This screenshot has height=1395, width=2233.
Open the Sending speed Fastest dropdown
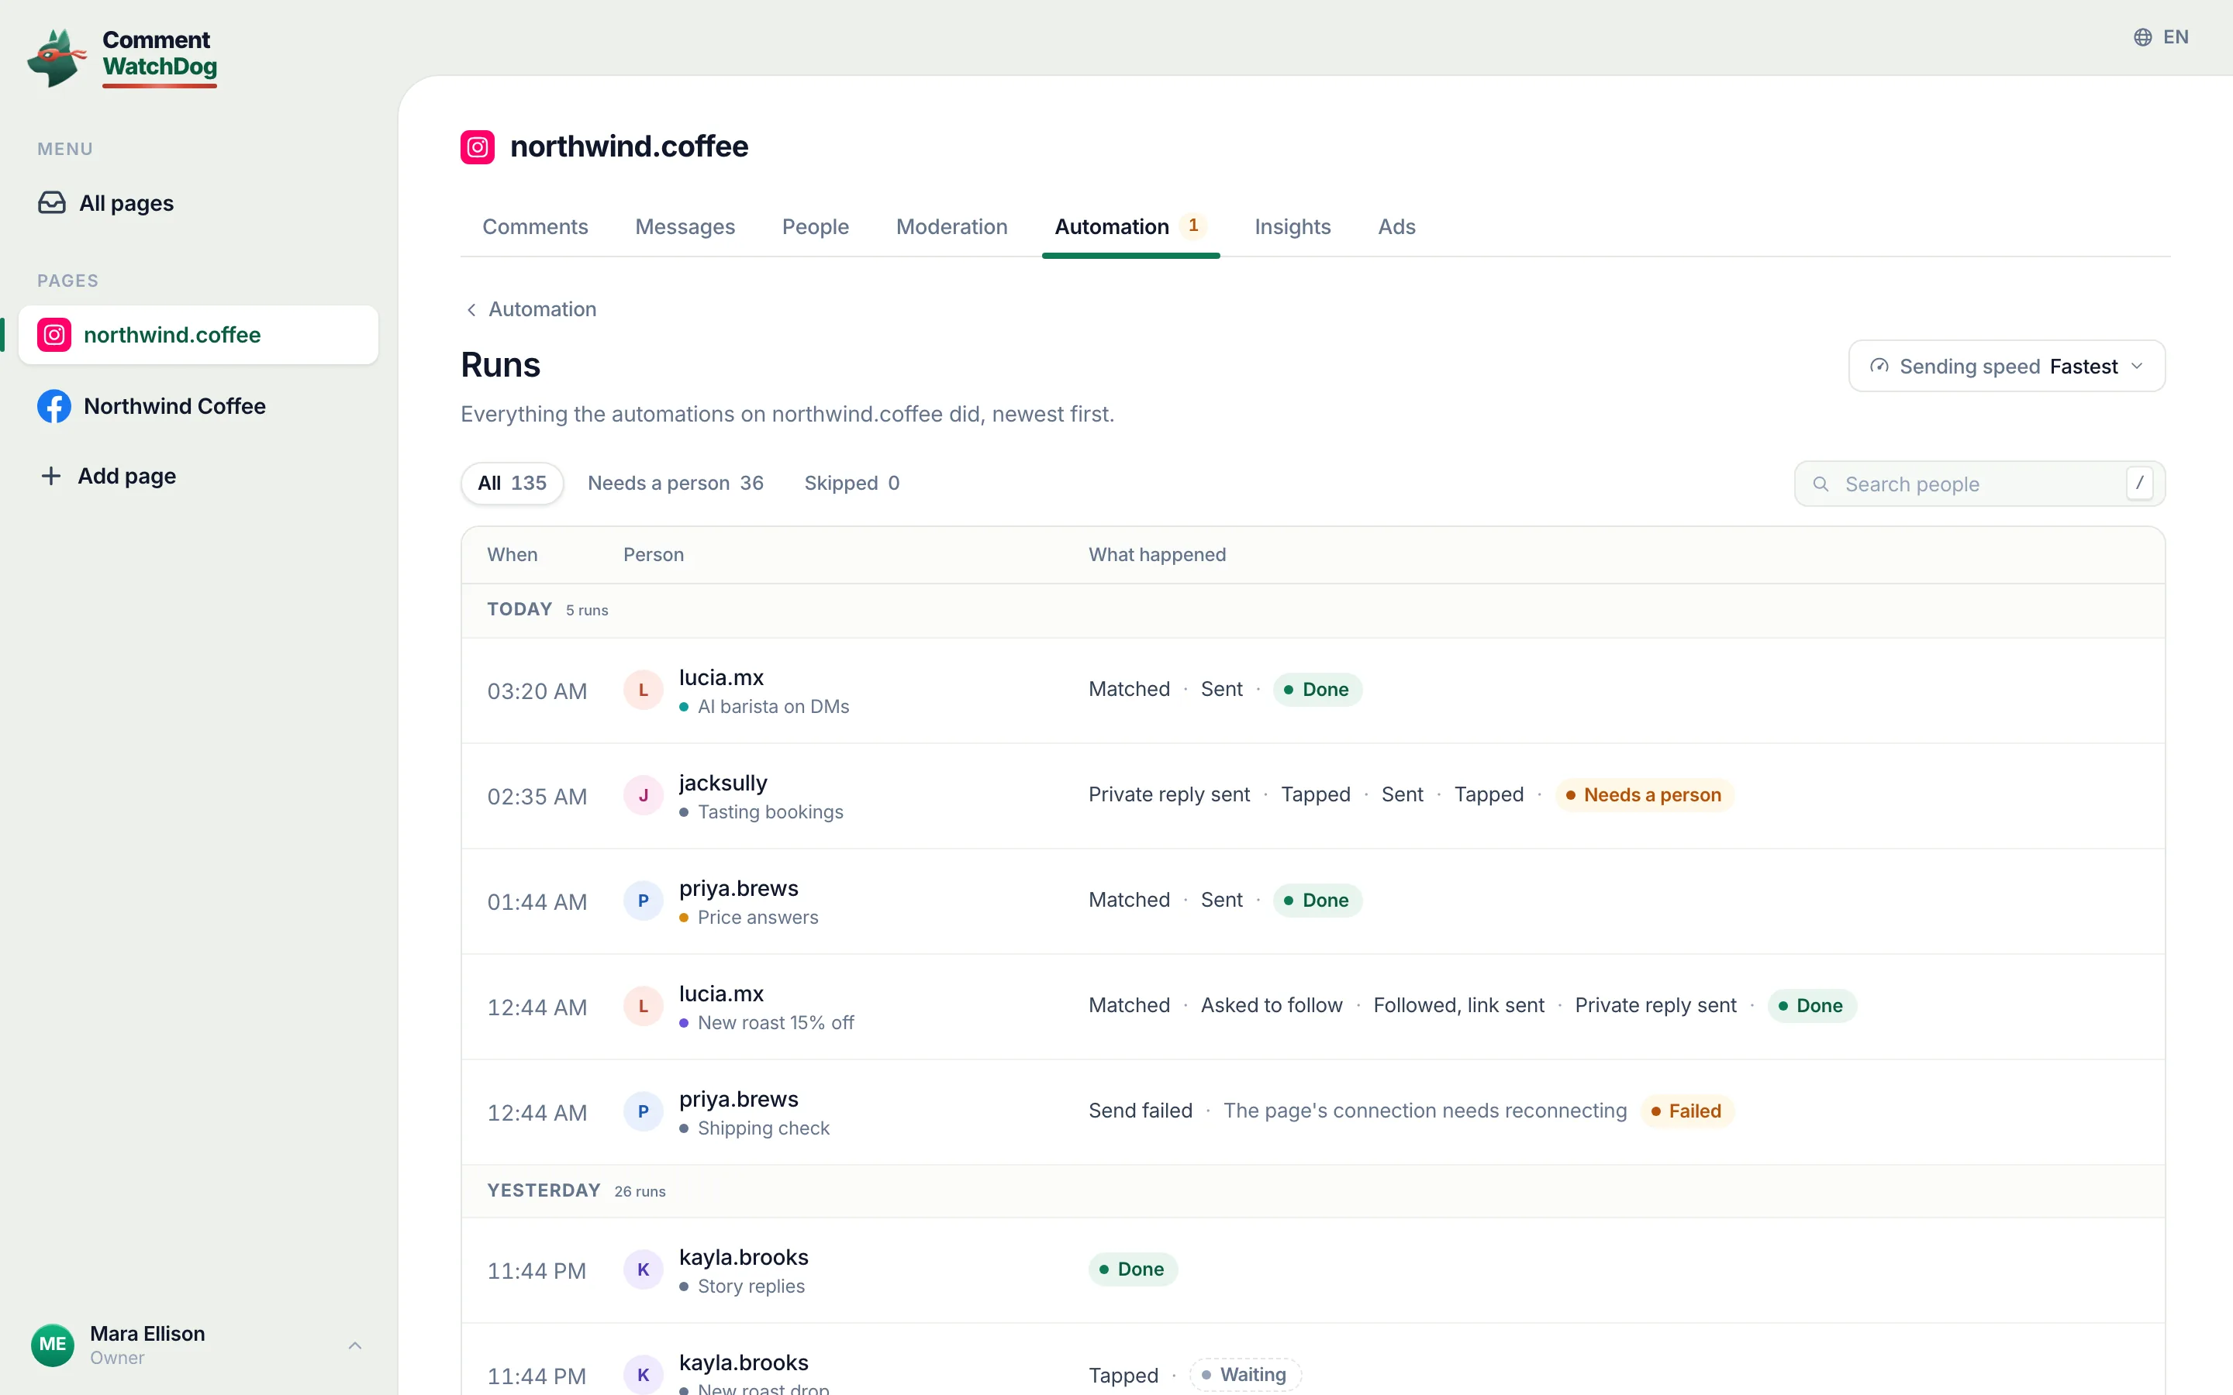(2006, 367)
